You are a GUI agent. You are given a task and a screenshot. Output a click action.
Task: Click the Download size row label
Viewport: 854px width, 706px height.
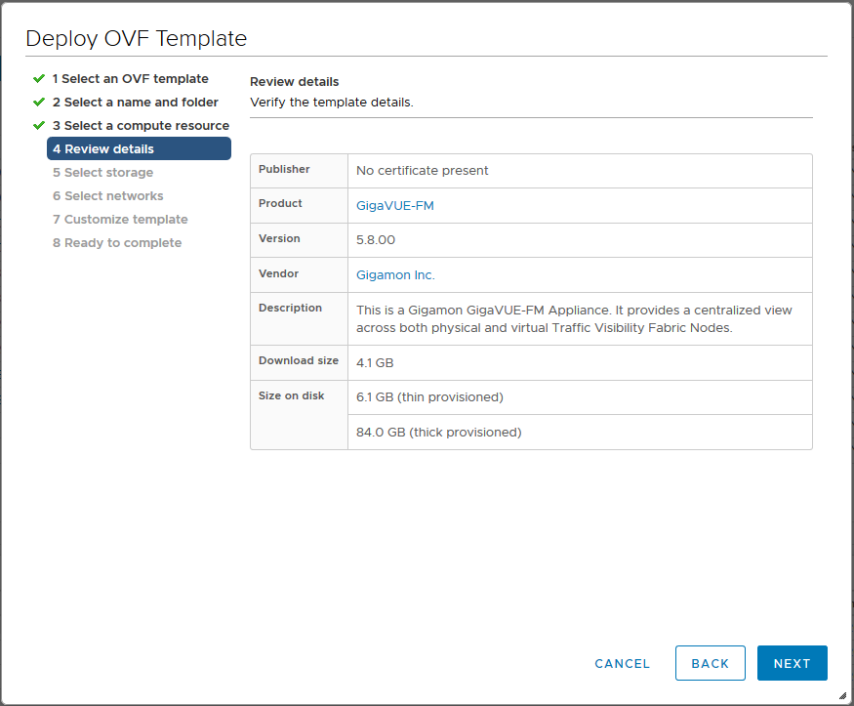299,360
